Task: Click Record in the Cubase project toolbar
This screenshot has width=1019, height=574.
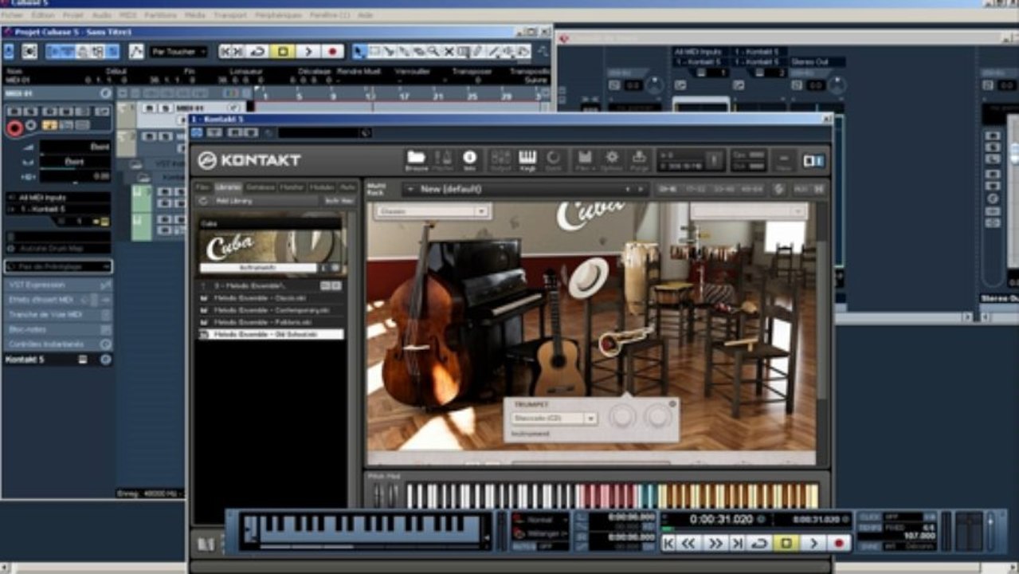Action: (333, 51)
